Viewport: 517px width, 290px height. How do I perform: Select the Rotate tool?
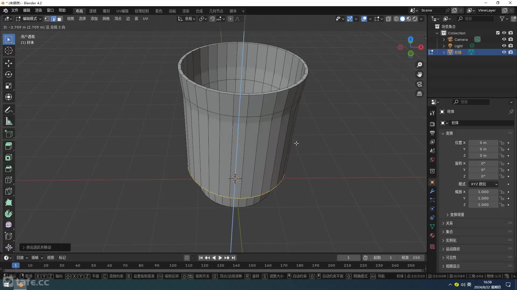9,74
